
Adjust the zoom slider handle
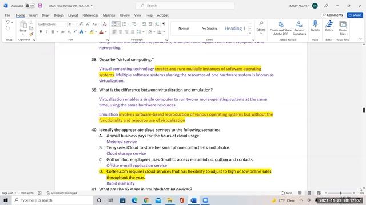tap(341, 193)
